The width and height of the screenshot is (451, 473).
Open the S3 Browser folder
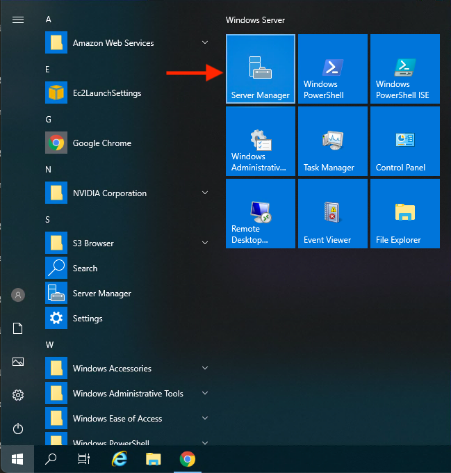click(x=126, y=243)
